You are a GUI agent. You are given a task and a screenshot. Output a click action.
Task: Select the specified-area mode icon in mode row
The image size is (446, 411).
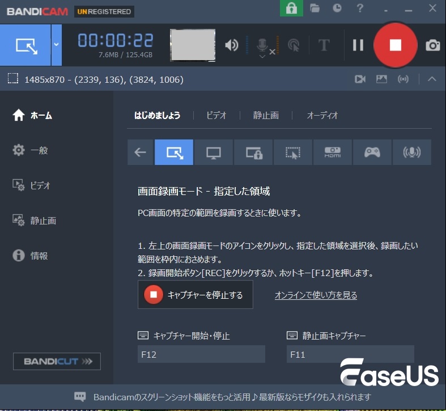(x=174, y=152)
